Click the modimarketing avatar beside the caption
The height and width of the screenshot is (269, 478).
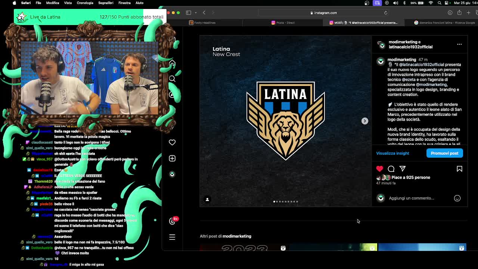coord(381,62)
